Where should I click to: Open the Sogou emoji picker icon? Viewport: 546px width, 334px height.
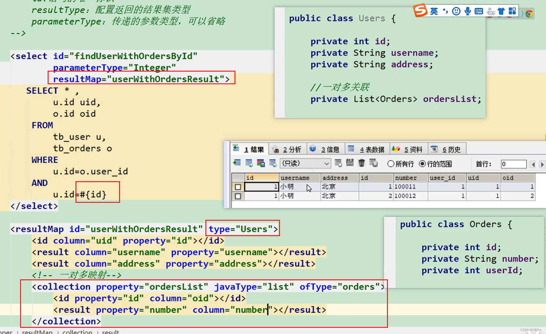pos(456,11)
